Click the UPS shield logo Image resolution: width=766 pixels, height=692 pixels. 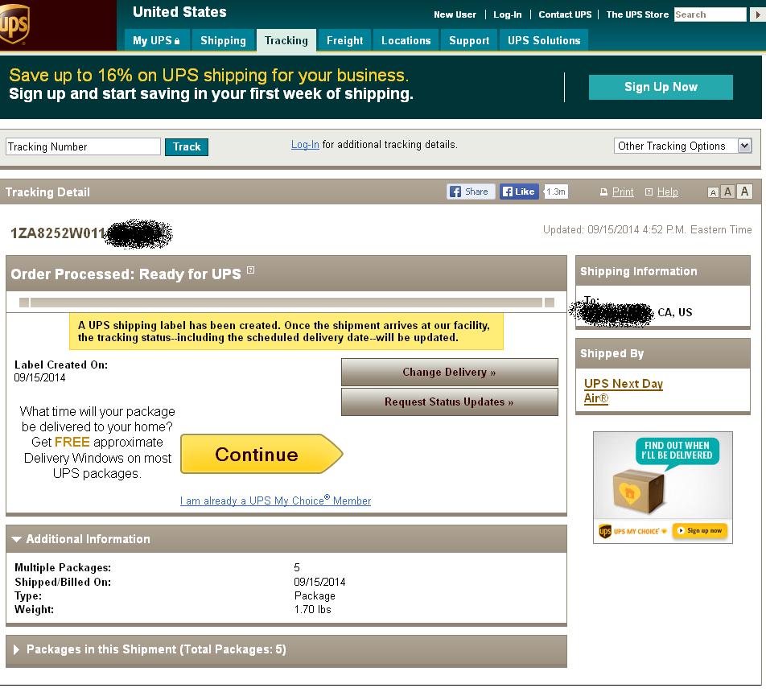[x=14, y=23]
